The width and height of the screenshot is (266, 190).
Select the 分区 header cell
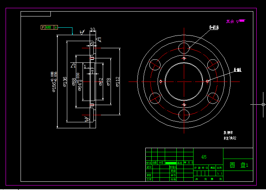(161, 163)
